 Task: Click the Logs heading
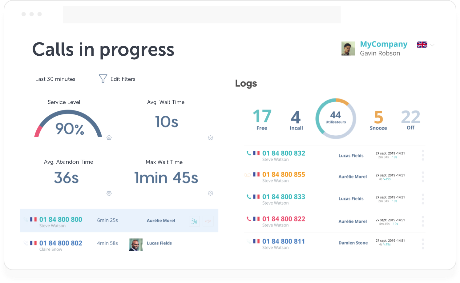click(x=246, y=84)
